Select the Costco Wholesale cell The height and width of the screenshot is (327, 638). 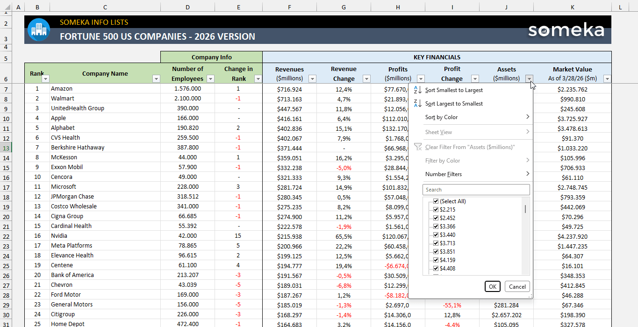click(x=105, y=206)
